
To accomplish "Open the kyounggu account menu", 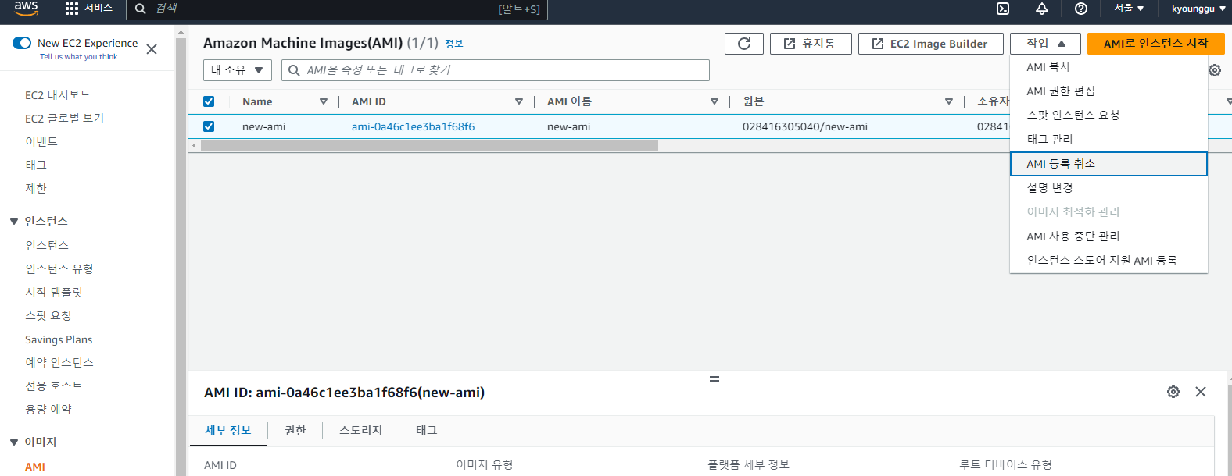I will 1198,9.
